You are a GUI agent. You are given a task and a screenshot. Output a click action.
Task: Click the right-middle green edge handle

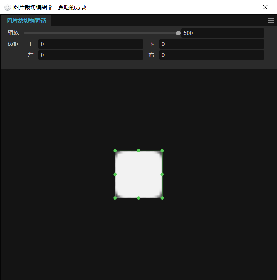[x=162, y=174]
